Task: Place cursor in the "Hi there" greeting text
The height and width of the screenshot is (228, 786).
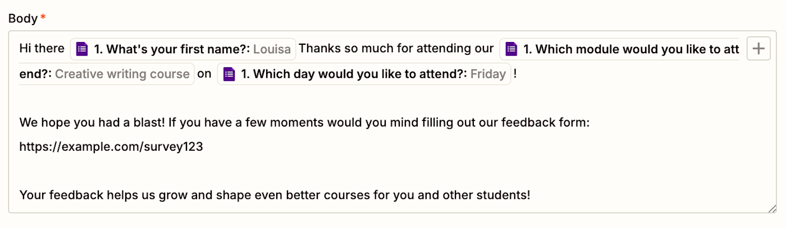Action: [42, 49]
